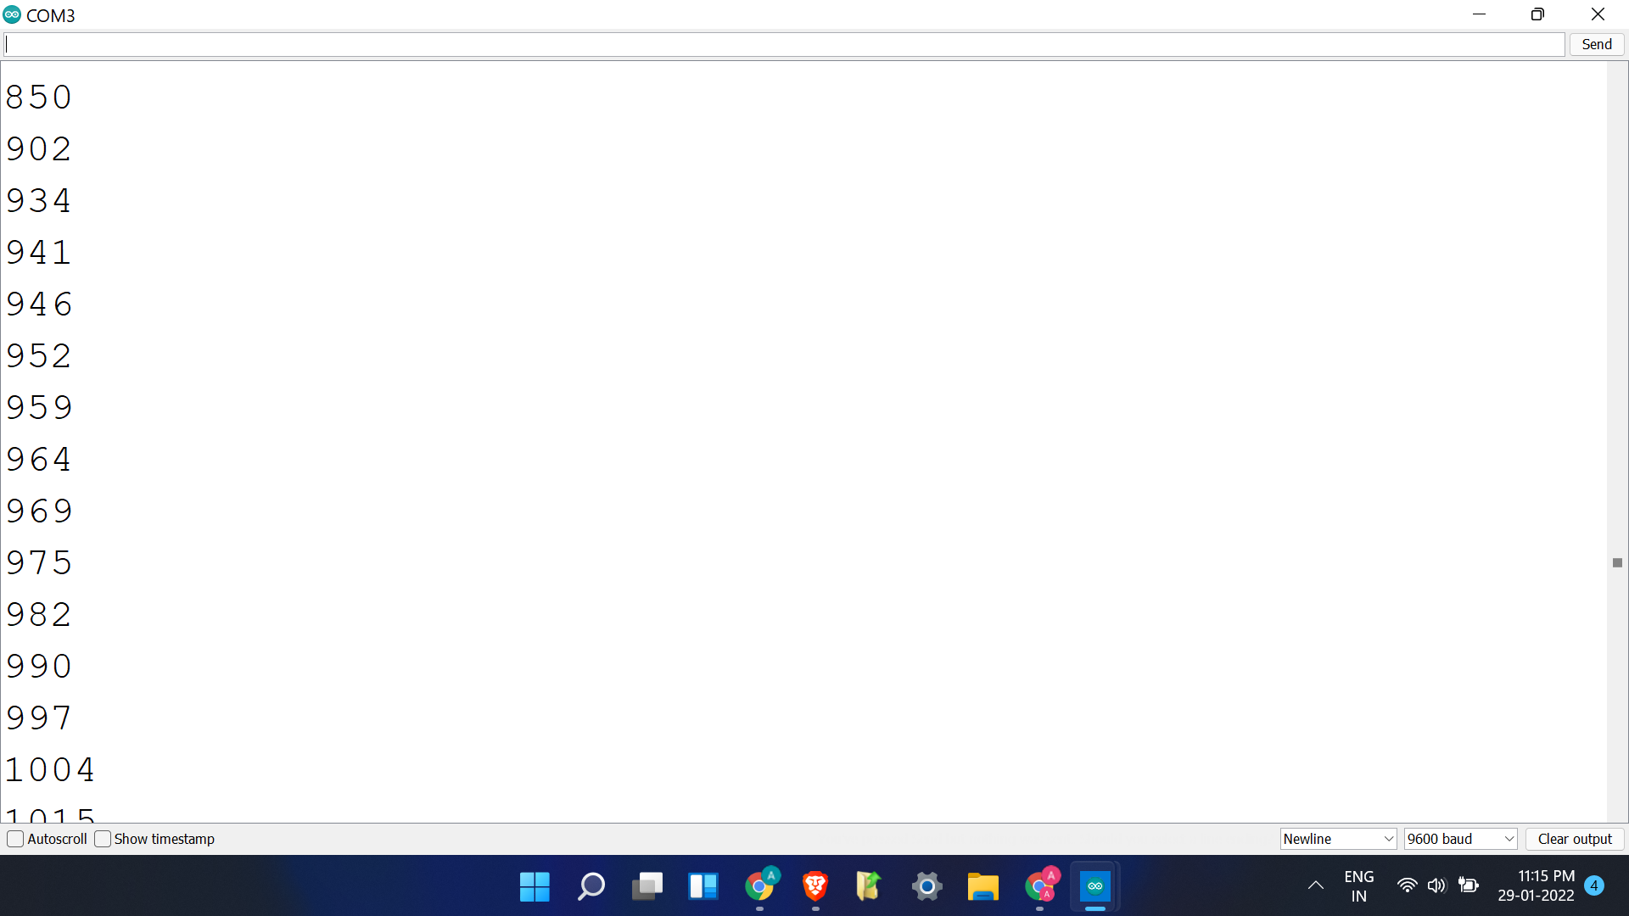Open the Wi-Fi network tray icon
Image resolution: width=1629 pixels, height=916 pixels.
(x=1407, y=885)
